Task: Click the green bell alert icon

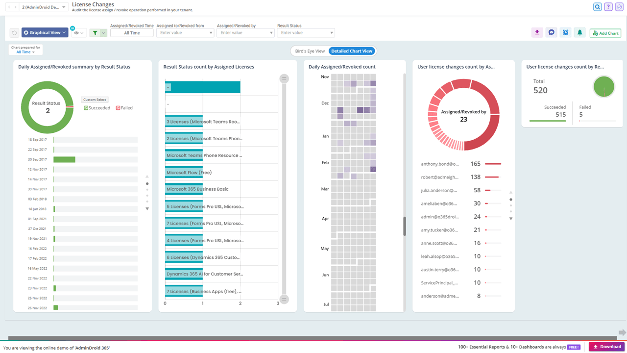Action: pos(579,32)
